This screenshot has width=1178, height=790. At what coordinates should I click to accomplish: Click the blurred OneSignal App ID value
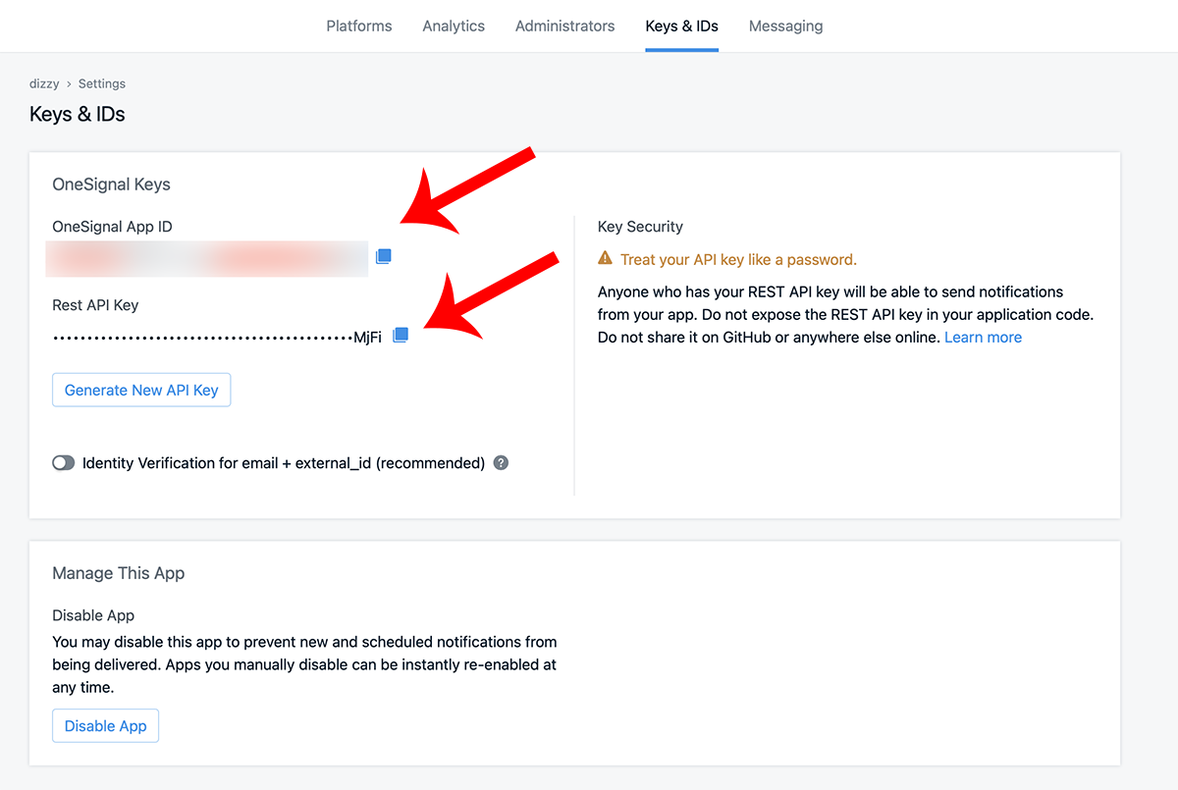coord(207,258)
